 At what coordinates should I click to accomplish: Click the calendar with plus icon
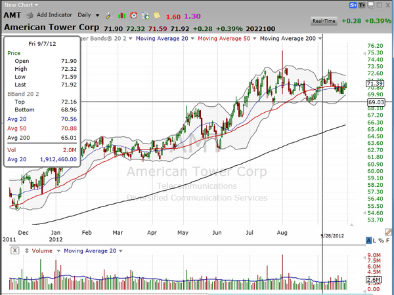coord(145,16)
